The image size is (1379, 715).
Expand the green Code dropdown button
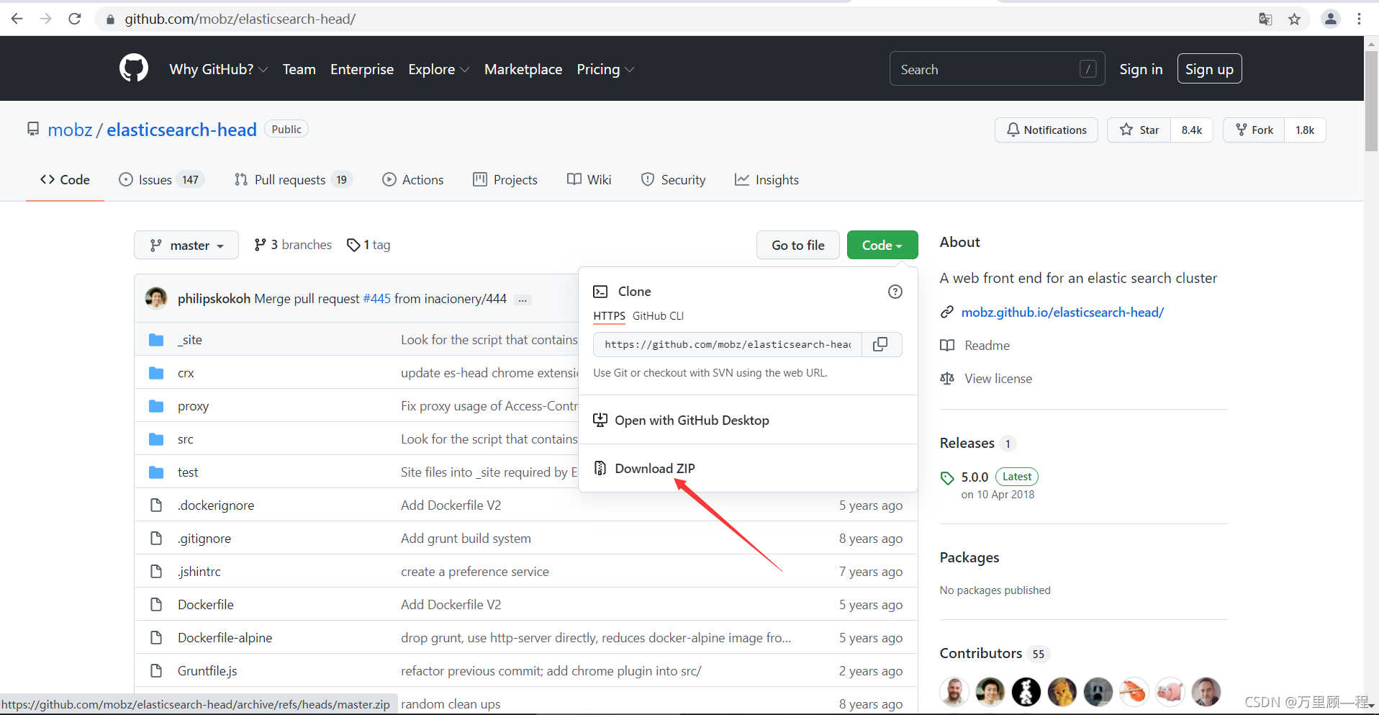click(x=882, y=246)
